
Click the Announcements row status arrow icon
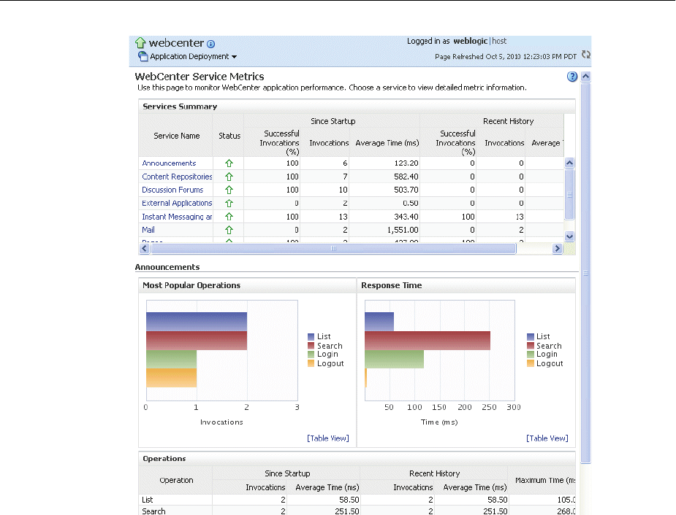click(229, 163)
